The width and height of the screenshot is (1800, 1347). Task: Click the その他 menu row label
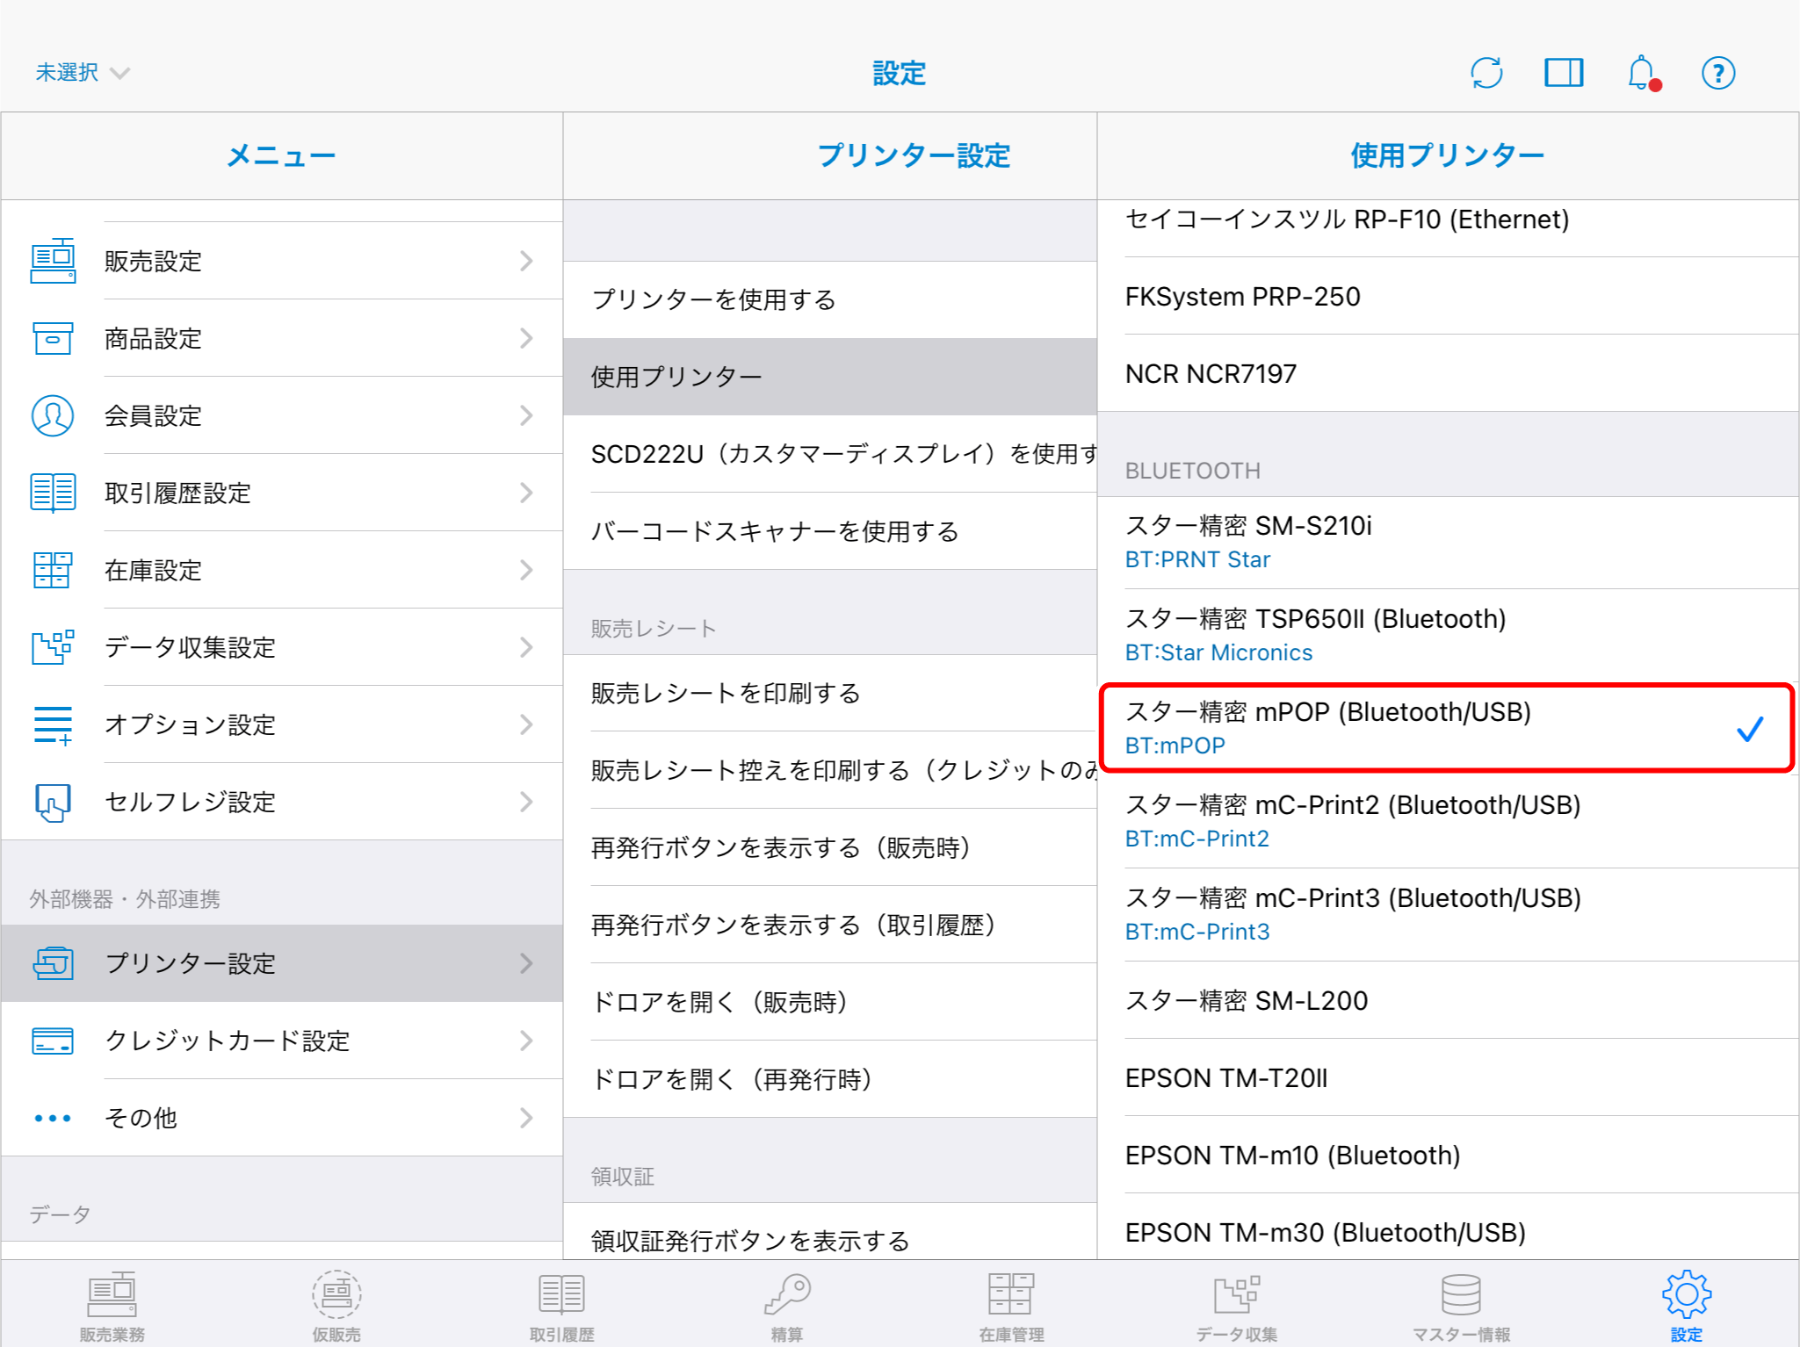pos(141,1118)
